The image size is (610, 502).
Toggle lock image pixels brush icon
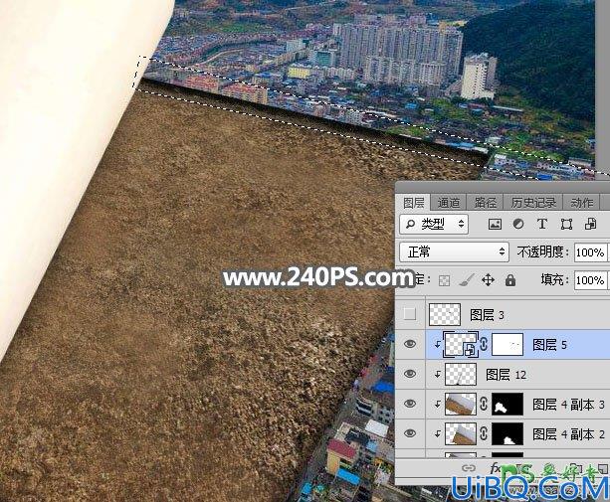click(x=466, y=279)
